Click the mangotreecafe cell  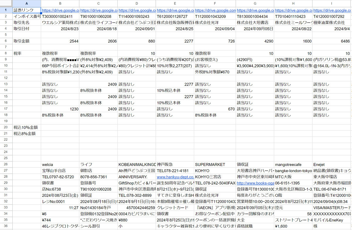[293, 165]
